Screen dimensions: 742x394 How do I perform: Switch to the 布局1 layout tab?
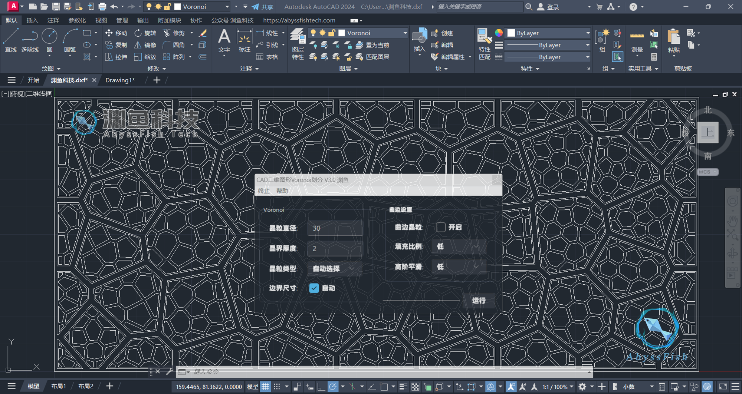pos(59,386)
